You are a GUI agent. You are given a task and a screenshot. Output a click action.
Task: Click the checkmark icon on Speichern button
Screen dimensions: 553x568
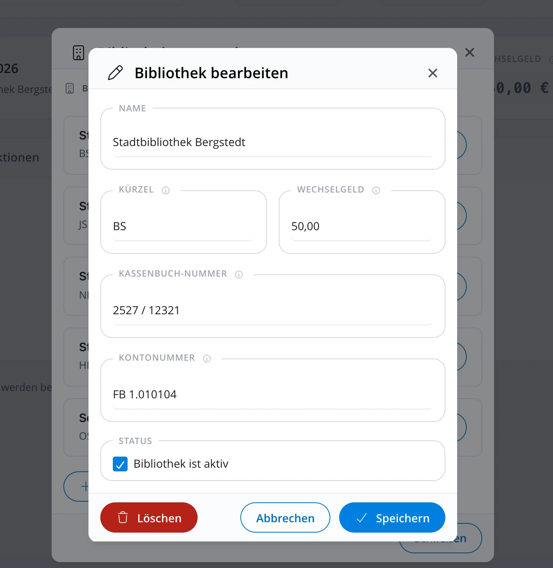click(362, 518)
